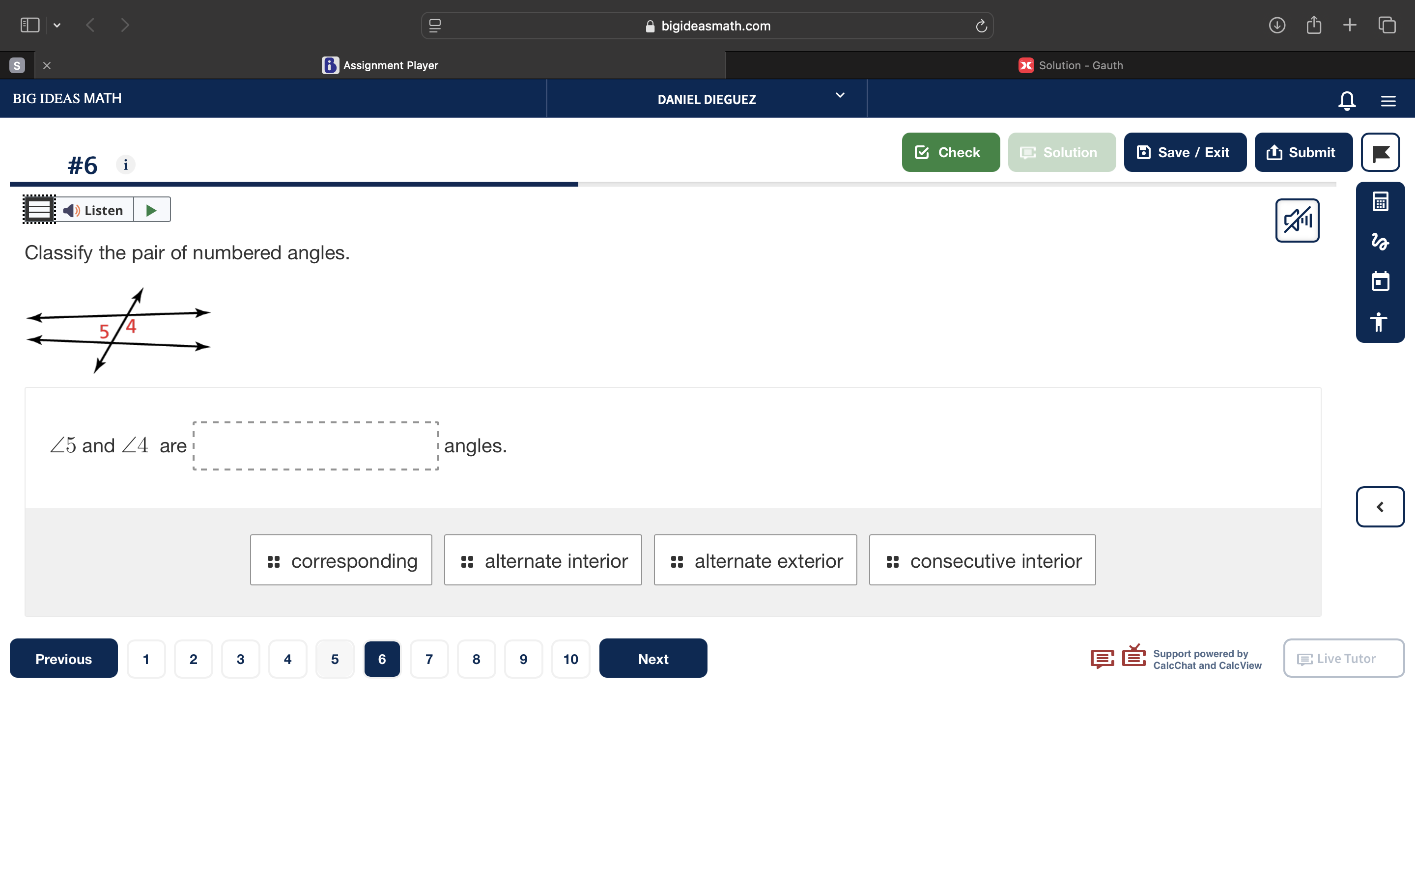Image resolution: width=1415 pixels, height=884 pixels.
Task: Reload the page in Safari
Action: click(981, 26)
